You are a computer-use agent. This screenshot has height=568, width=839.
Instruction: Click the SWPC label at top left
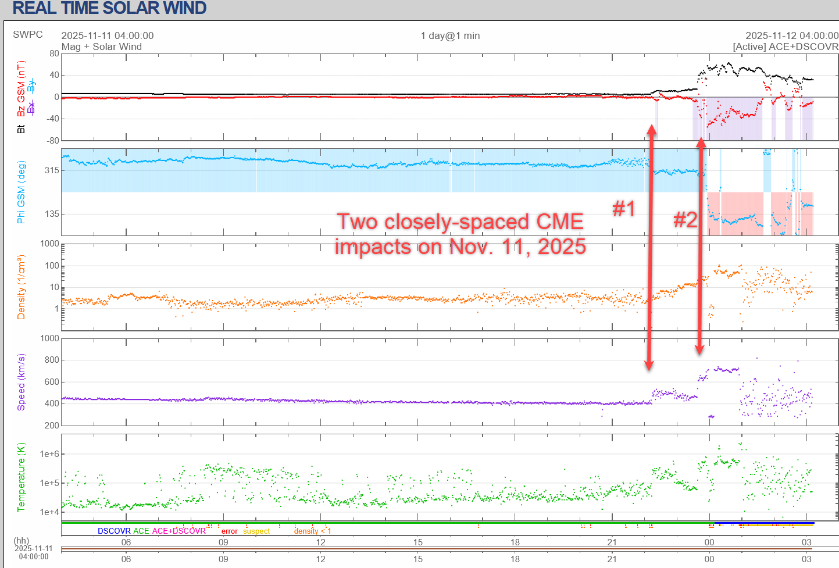[28, 34]
